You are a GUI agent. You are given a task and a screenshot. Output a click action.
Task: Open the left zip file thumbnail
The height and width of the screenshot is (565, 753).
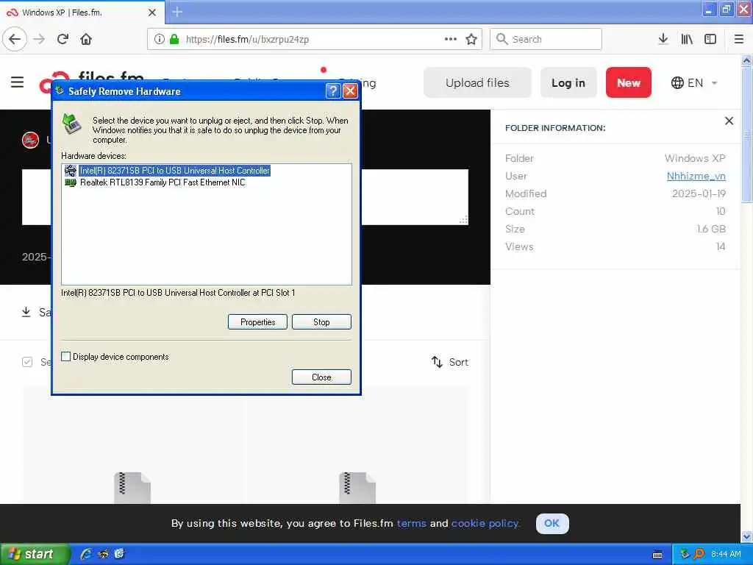click(x=132, y=488)
